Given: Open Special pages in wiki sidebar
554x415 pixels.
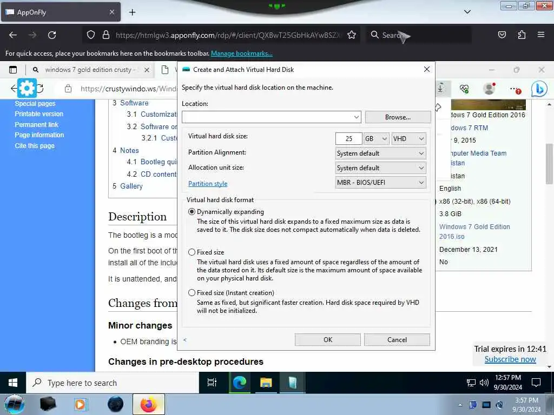Looking at the screenshot, I should (35, 103).
